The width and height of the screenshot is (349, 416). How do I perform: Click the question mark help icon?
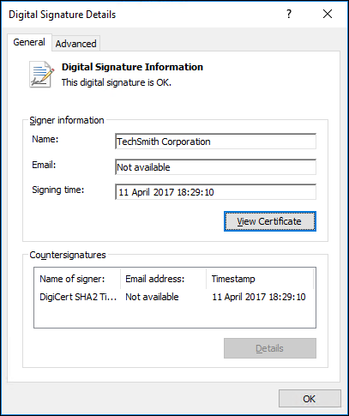[289, 14]
